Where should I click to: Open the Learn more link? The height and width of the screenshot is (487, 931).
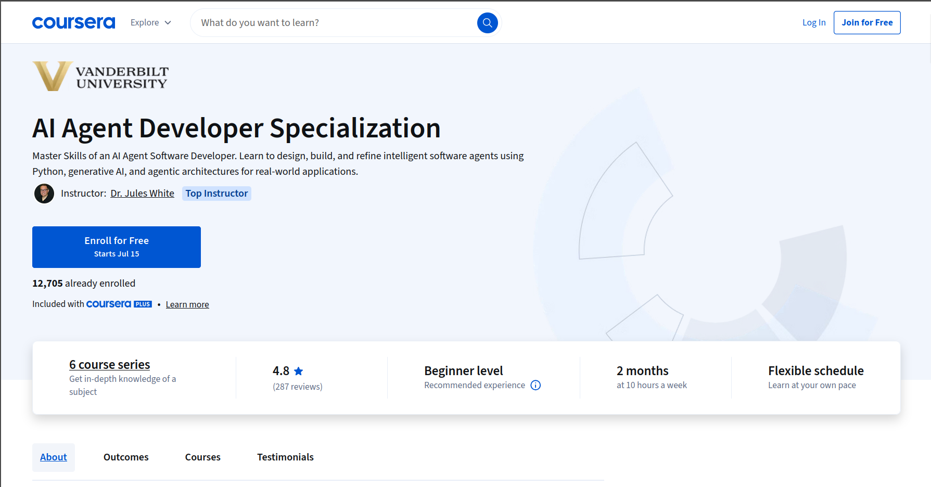pyautogui.click(x=187, y=304)
